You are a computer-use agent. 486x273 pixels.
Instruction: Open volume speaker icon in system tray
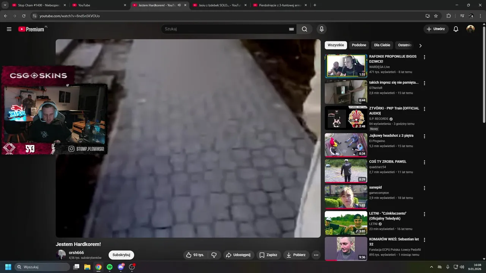click(462, 267)
